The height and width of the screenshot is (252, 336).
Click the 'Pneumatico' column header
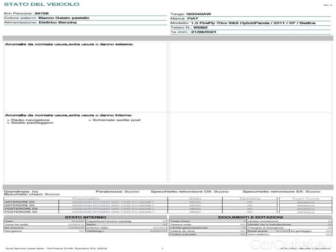click(86, 198)
